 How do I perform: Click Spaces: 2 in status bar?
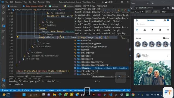52,90
